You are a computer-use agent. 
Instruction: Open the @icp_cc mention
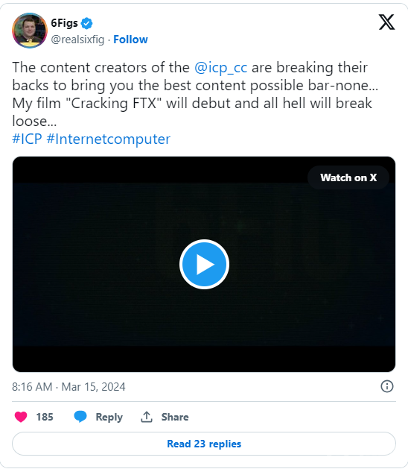pos(220,68)
